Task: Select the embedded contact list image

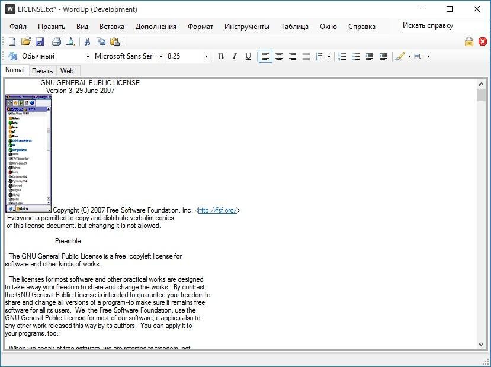Action: click(x=28, y=154)
